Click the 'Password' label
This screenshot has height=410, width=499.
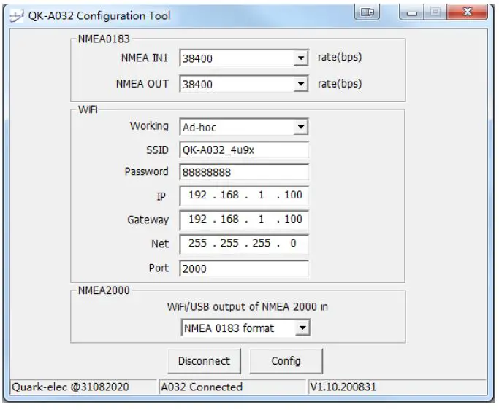coord(146,171)
